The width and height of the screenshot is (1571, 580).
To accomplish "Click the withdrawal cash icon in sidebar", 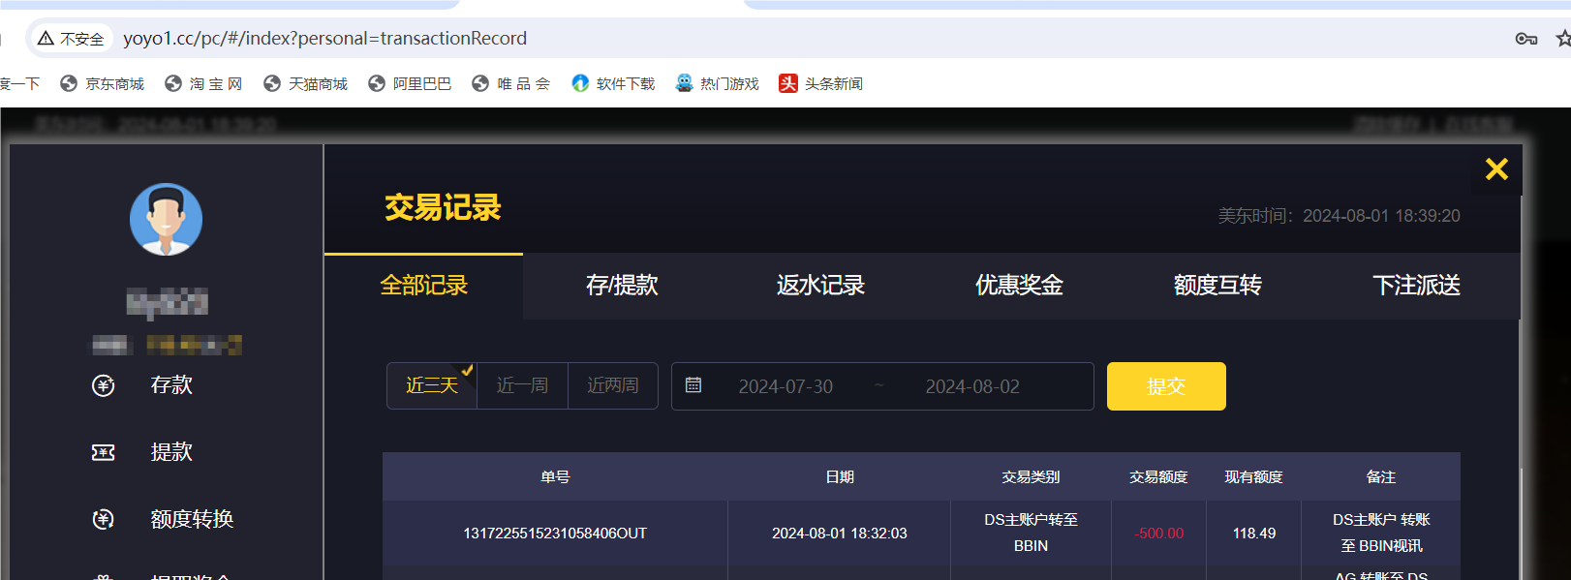I will click(x=104, y=452).
